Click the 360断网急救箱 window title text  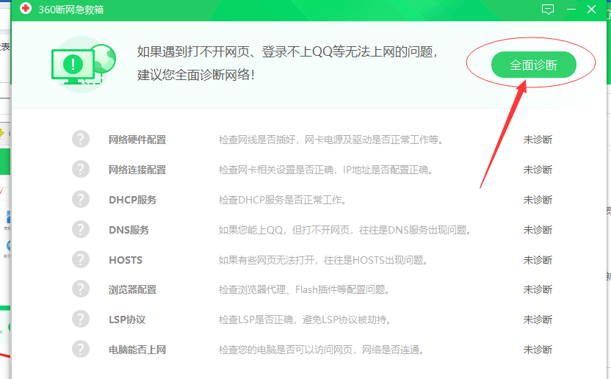coord(71,10)
